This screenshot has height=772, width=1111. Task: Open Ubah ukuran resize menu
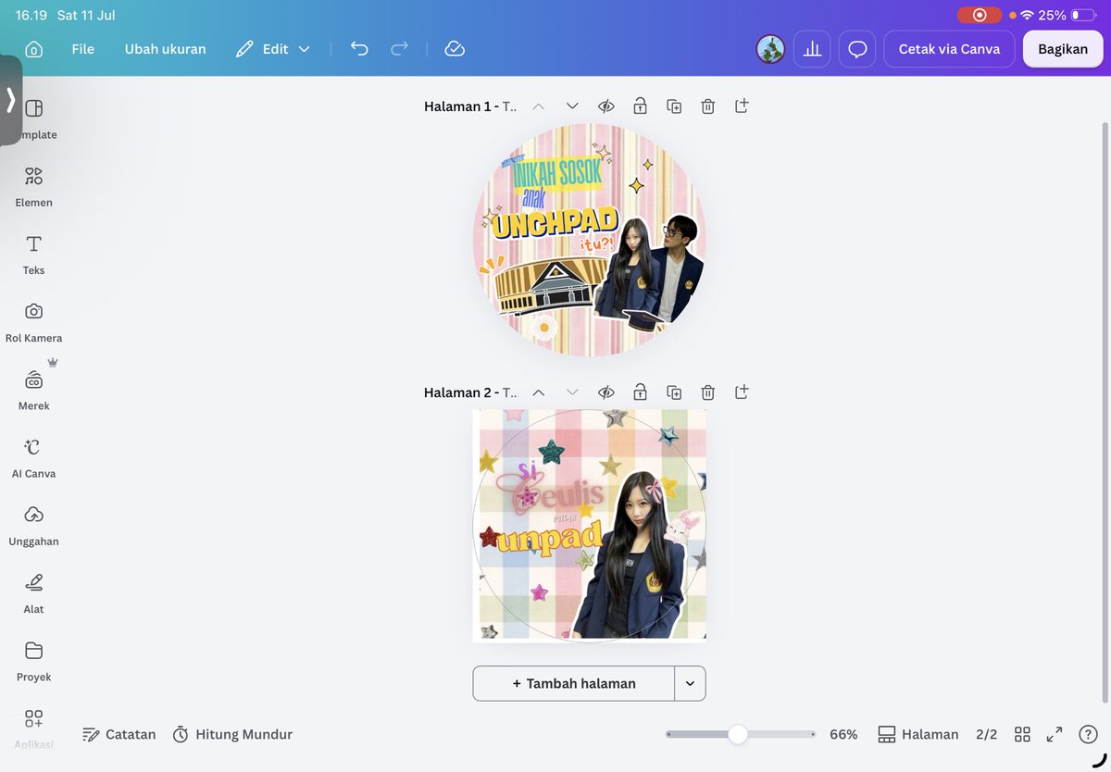(x=166, y=49)
